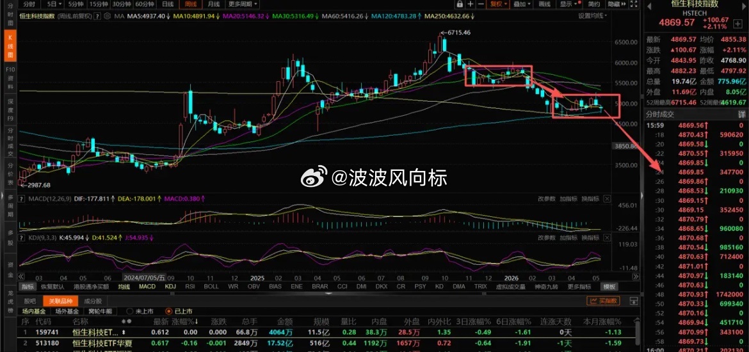Jump timeline to earliest with double-left arrow

21,276
